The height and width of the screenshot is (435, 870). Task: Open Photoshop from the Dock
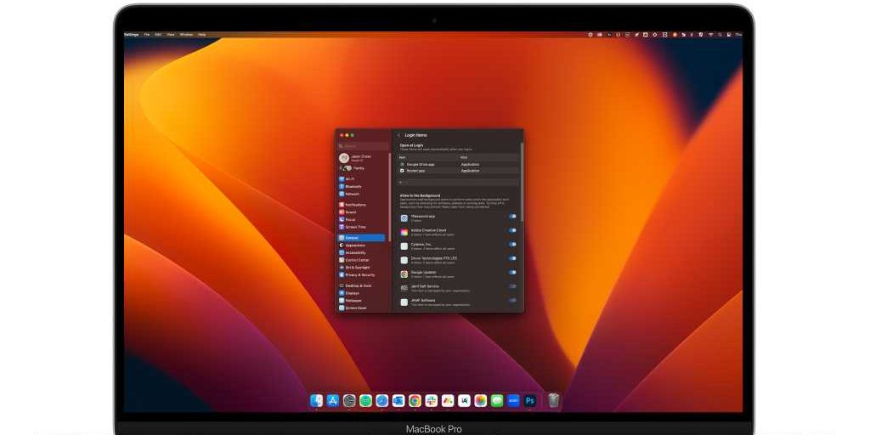(530, 400)
